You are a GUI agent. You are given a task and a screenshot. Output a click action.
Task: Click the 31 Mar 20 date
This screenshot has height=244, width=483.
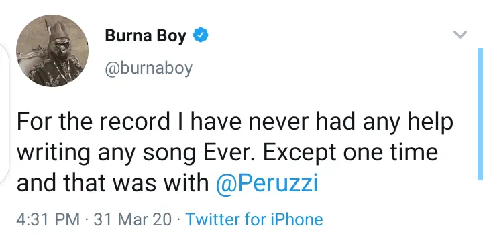click(132, 219)
